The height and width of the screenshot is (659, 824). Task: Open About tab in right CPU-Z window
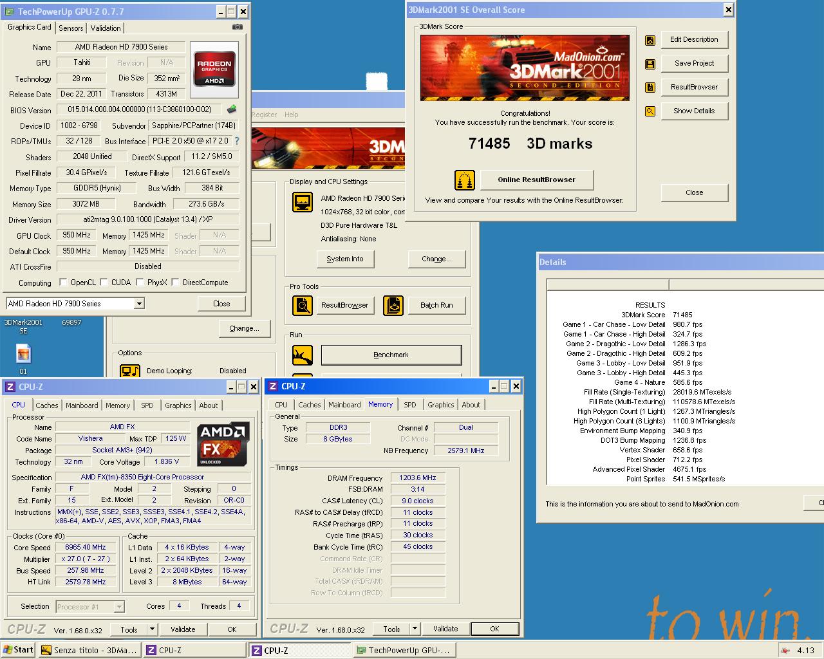point(471,405)
